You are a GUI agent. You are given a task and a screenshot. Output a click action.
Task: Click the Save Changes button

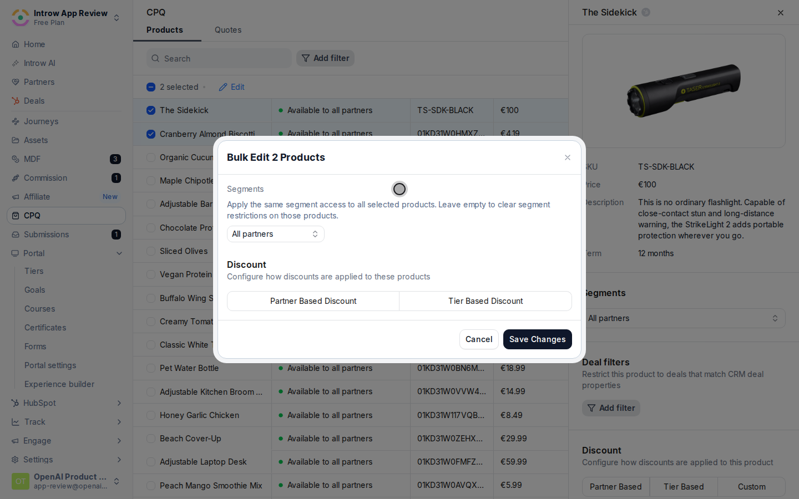click(x=538, y=339)
